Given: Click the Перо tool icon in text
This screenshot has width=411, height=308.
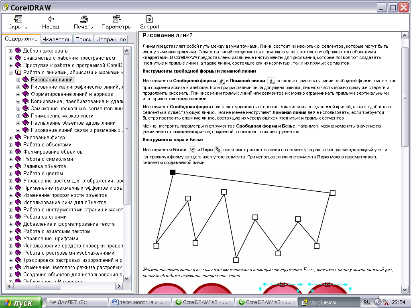Looking at the screenshot, I should 218,150.
